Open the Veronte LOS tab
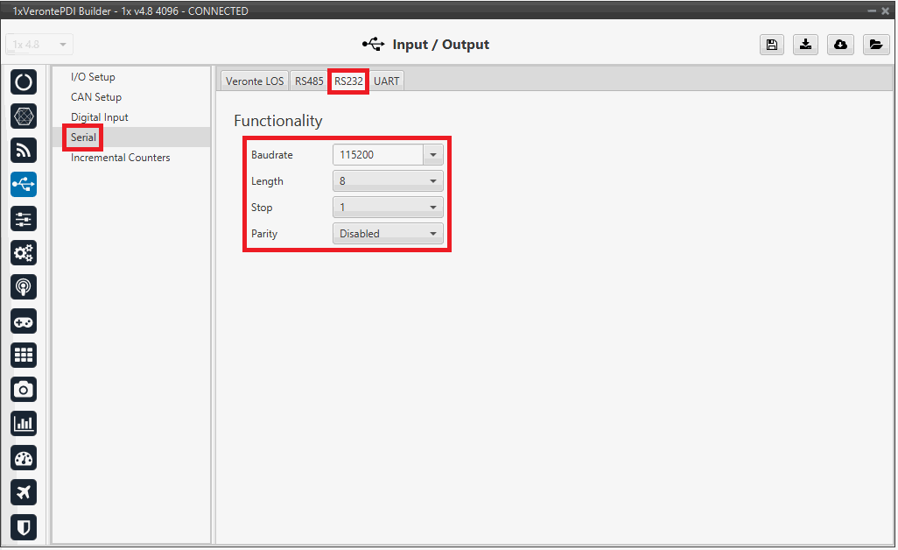Viewport: 898px width, 550px height. coord(254,81)
